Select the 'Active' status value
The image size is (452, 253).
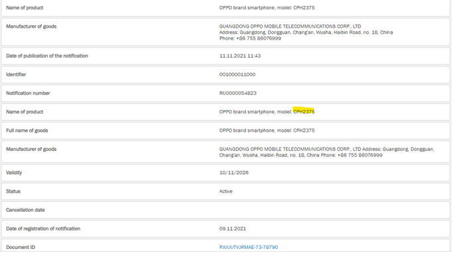click(226, 191)
